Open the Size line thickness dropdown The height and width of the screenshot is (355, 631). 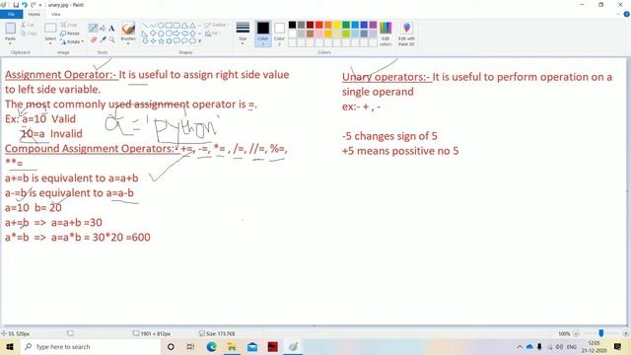coord(243,34)
